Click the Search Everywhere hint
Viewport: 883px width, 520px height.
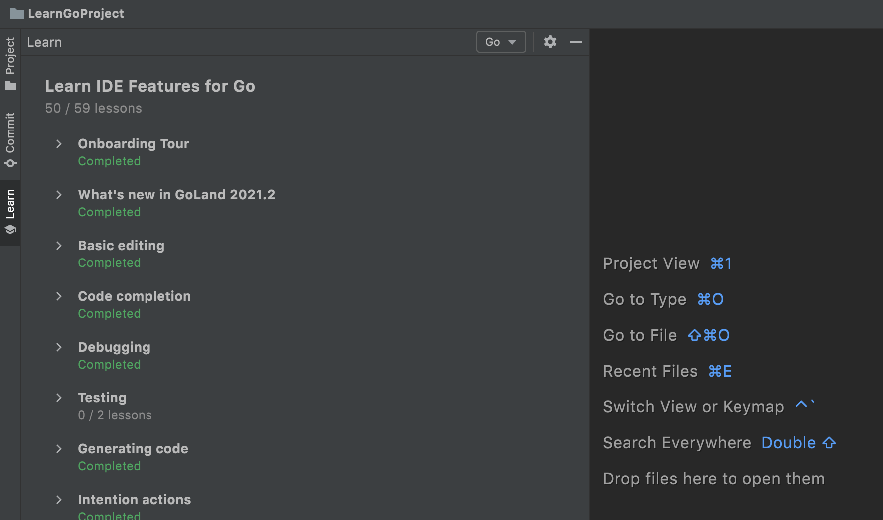click(720, 443)
